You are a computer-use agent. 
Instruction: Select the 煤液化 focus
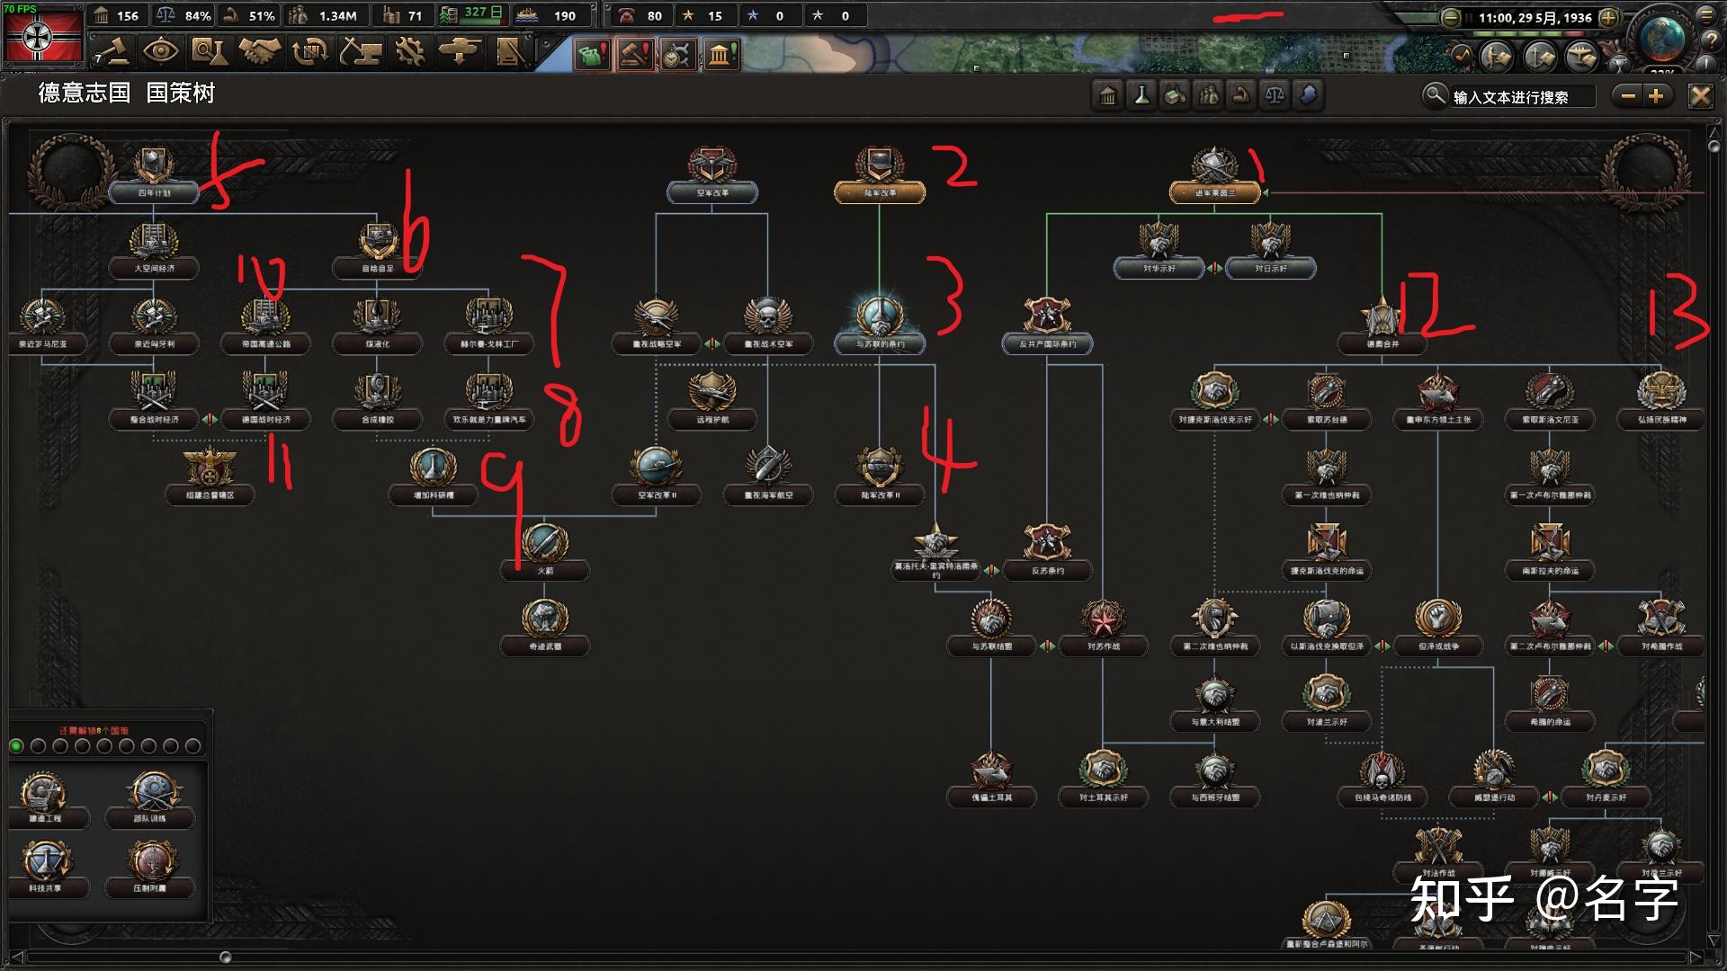pyautogui.click(x=378, y=326)
